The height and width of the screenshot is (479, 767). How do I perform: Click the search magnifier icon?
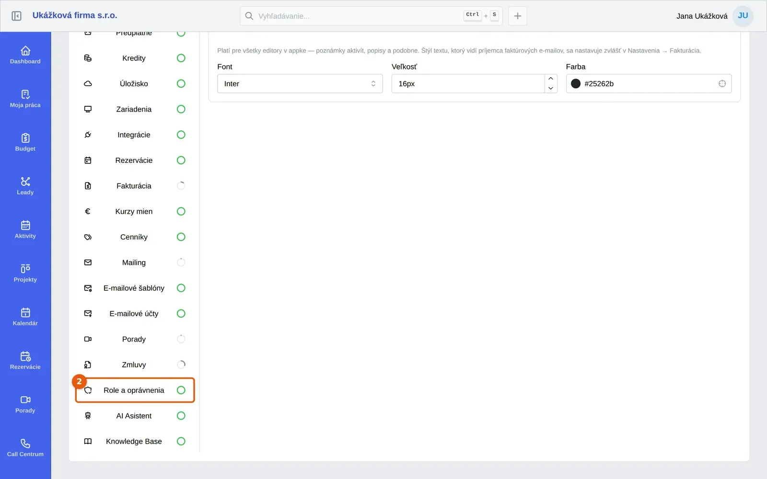coord(249,16)
